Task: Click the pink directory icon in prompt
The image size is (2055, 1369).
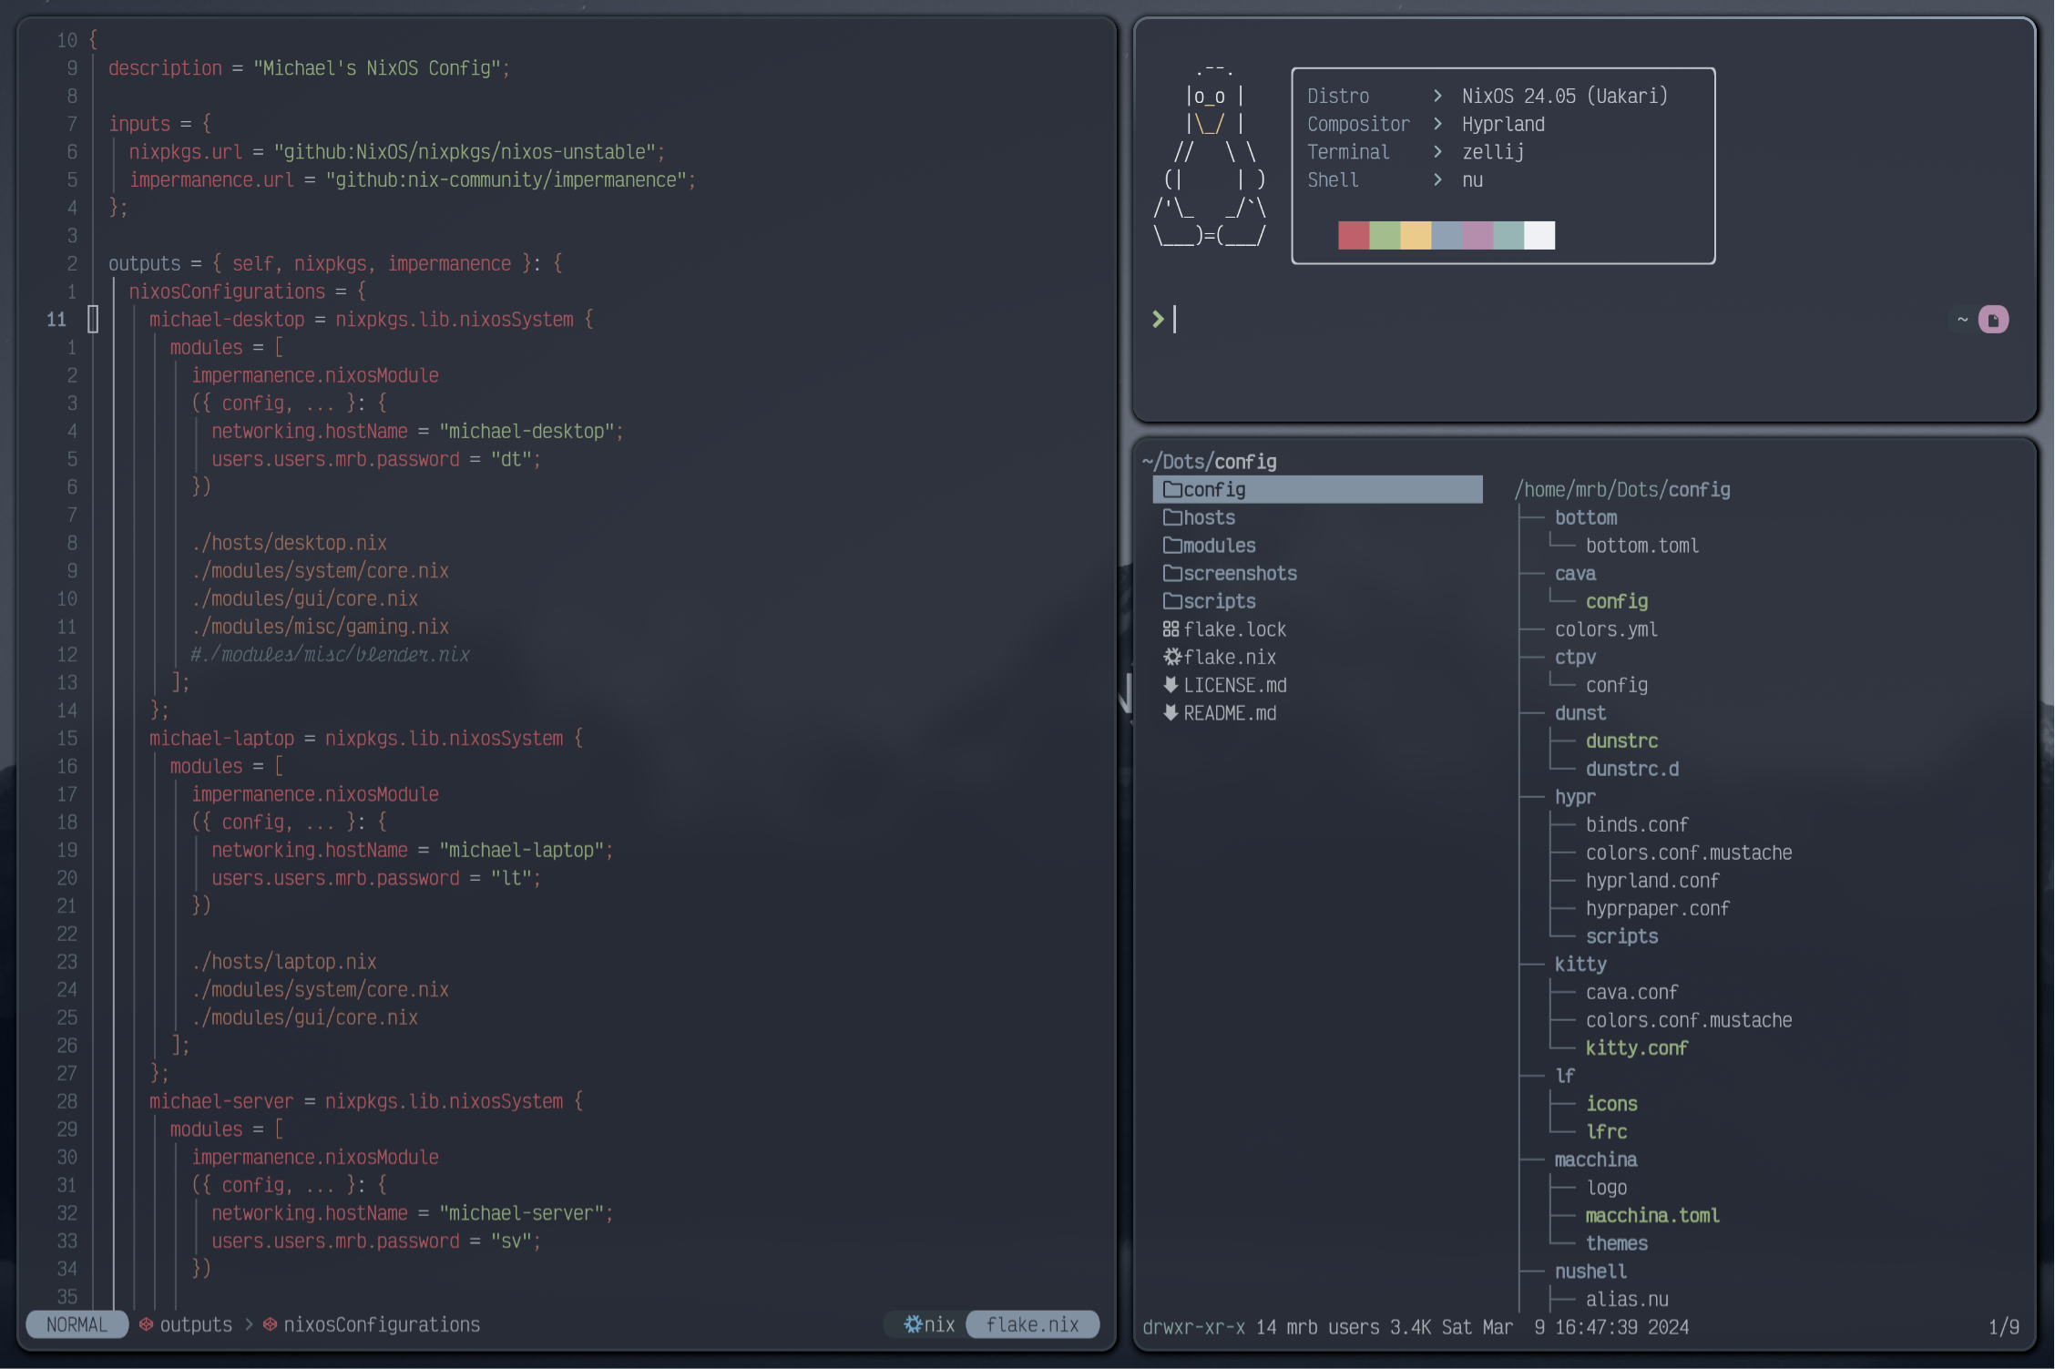Action: (x=1993, y=320)
